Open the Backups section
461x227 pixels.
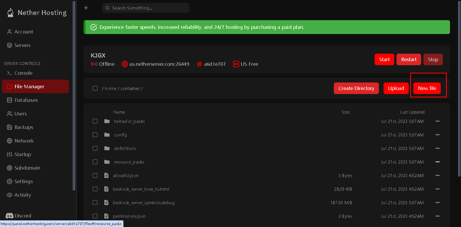pyautogui.click(x=35, y=127)
